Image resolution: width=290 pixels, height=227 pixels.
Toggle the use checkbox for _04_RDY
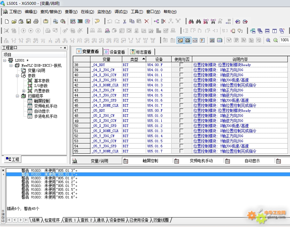(181, 64)
